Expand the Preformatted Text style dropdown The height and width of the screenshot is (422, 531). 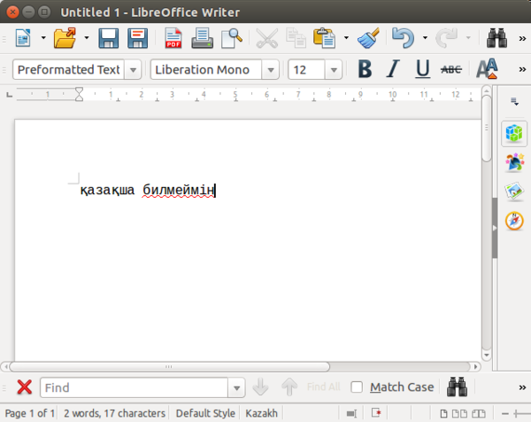133,70
